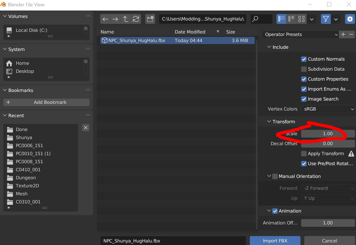Open the Forward axis dropdown
The width and height of the screenshot is (356, 245).
point(328,188)
